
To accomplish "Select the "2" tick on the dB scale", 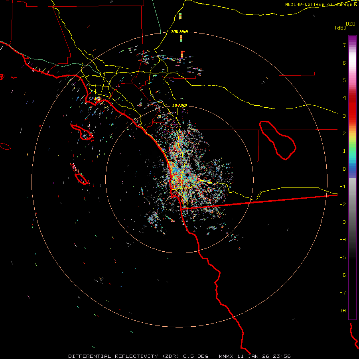I will pyautogui.click(x=344, y=134).
